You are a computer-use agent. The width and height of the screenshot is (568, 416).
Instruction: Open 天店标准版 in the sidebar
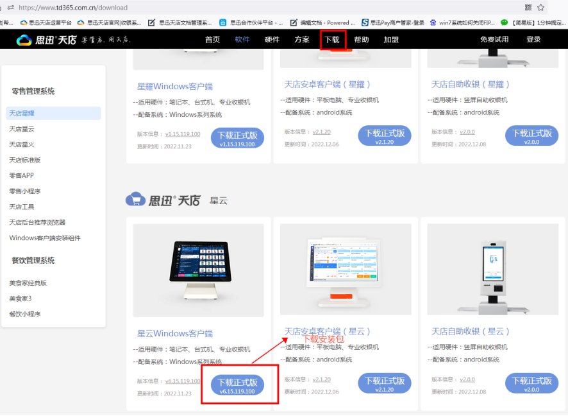tap(25, 160)
